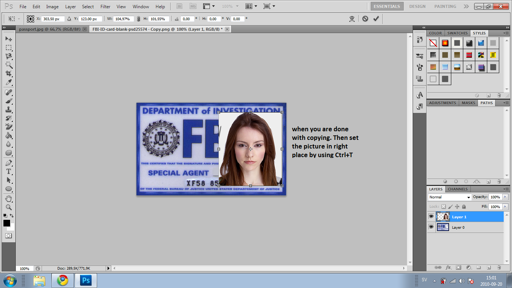This screenshot has height=288, width=512.
Task: Select the Design workspace
Action: 417,6
